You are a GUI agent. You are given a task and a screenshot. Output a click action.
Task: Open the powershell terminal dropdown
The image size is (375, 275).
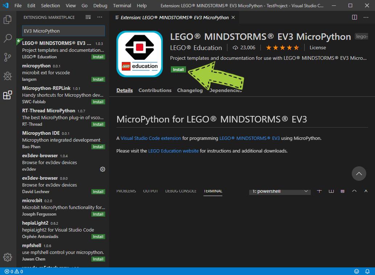280,191
